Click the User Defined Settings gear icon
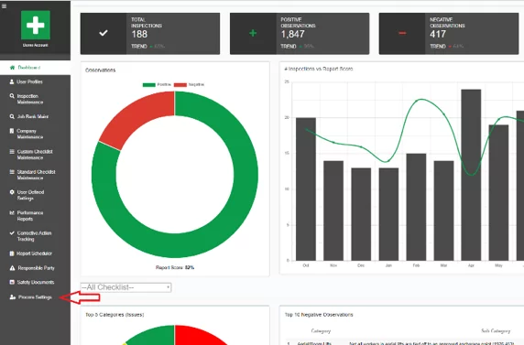 click(x=12, y=192)
